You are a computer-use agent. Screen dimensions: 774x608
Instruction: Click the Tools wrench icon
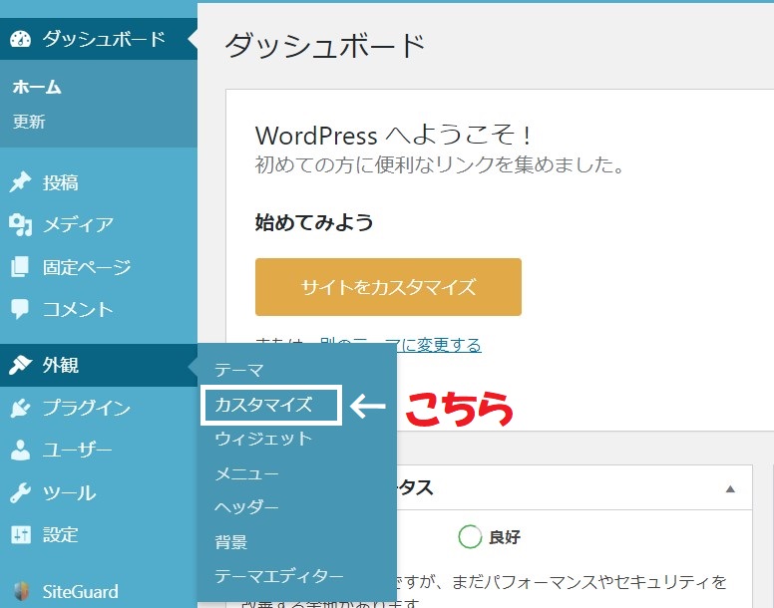point(20,492)
